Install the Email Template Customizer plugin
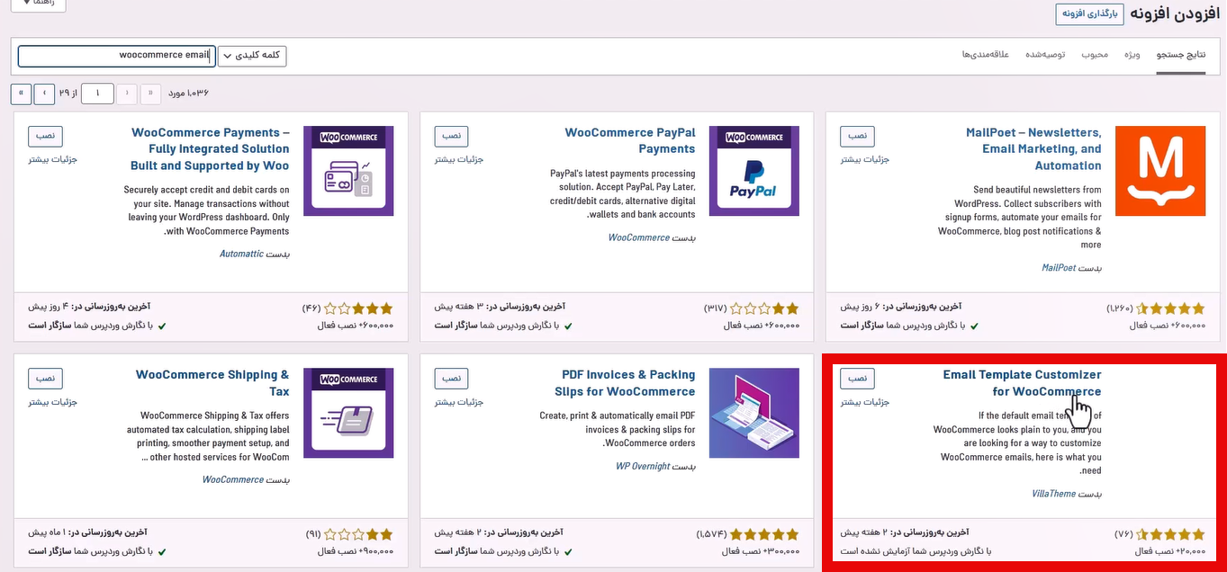 point(856,378)
